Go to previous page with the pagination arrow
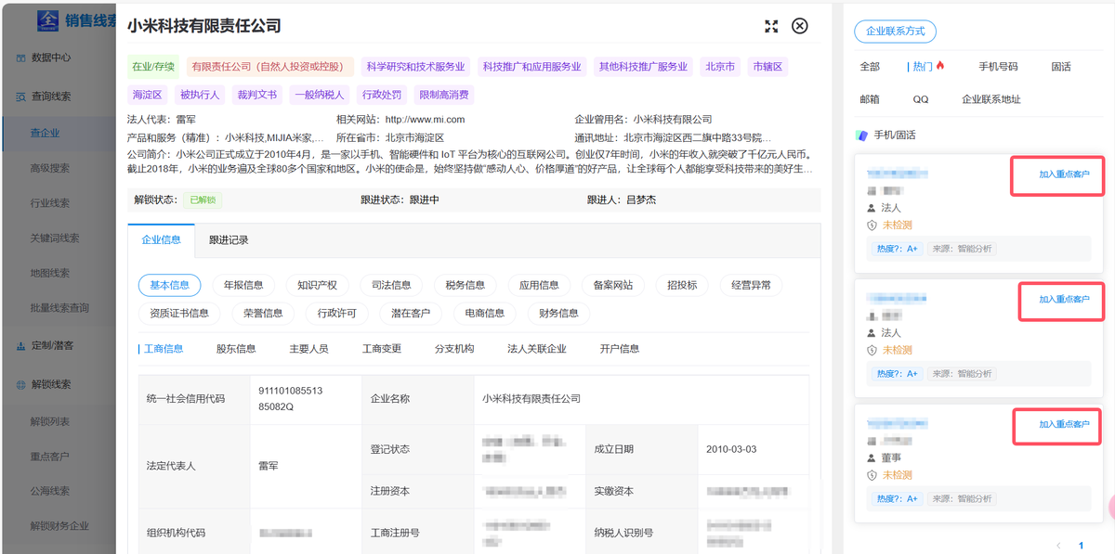 (1057, 546)
